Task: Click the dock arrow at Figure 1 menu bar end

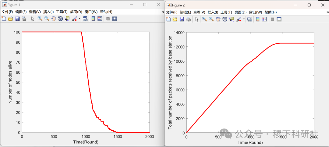Action: (163, 12)
